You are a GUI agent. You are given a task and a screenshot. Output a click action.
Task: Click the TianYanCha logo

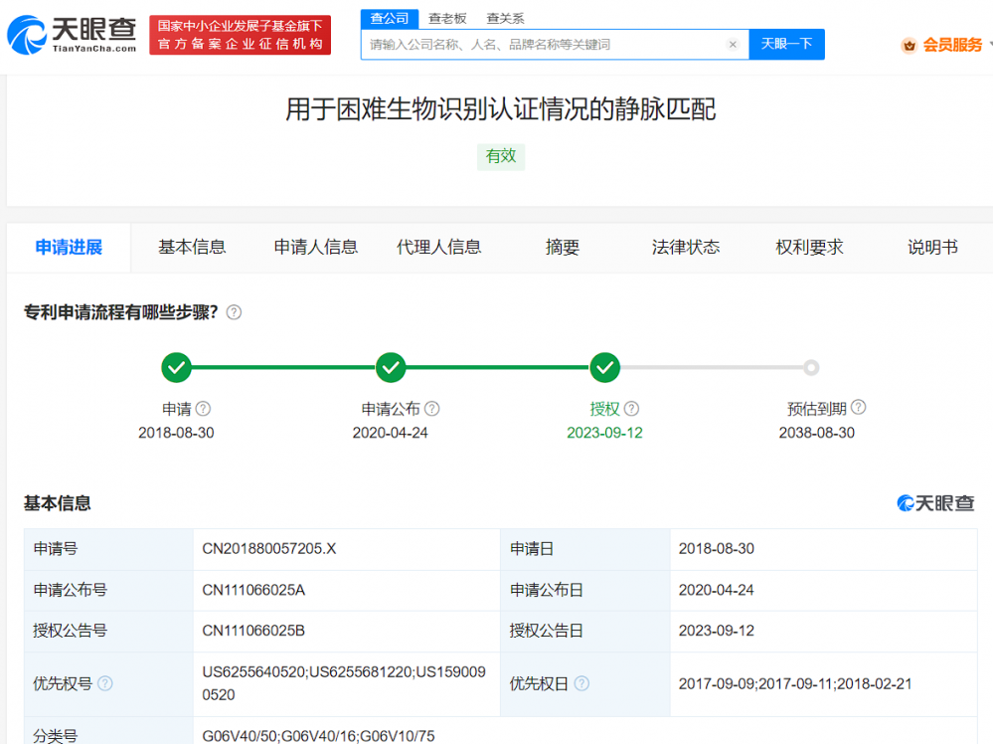pyautogui.click(x=72, y=35)
